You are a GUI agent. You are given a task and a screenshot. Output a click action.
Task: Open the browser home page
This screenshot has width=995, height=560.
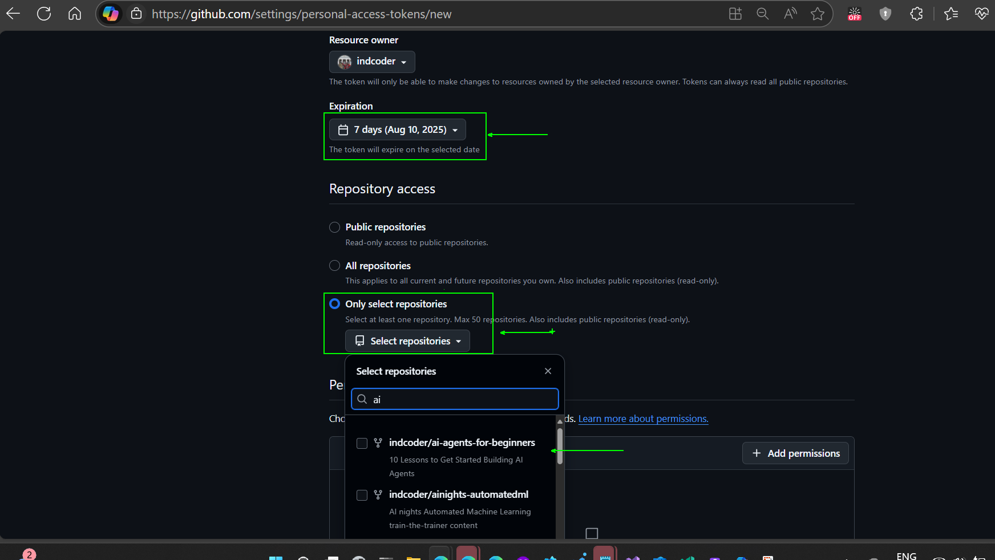(x=75, y=14)
